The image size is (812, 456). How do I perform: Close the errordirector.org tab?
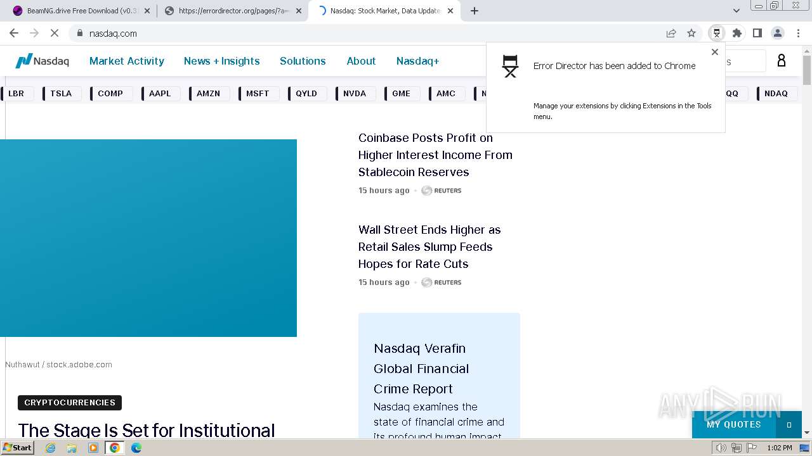coord(299,11)
